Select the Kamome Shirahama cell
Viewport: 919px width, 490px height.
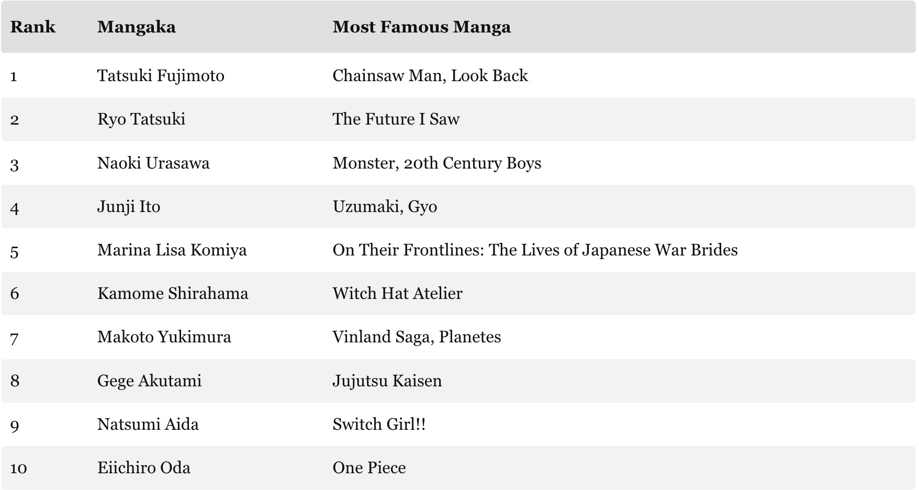click(x=173, y=294)
